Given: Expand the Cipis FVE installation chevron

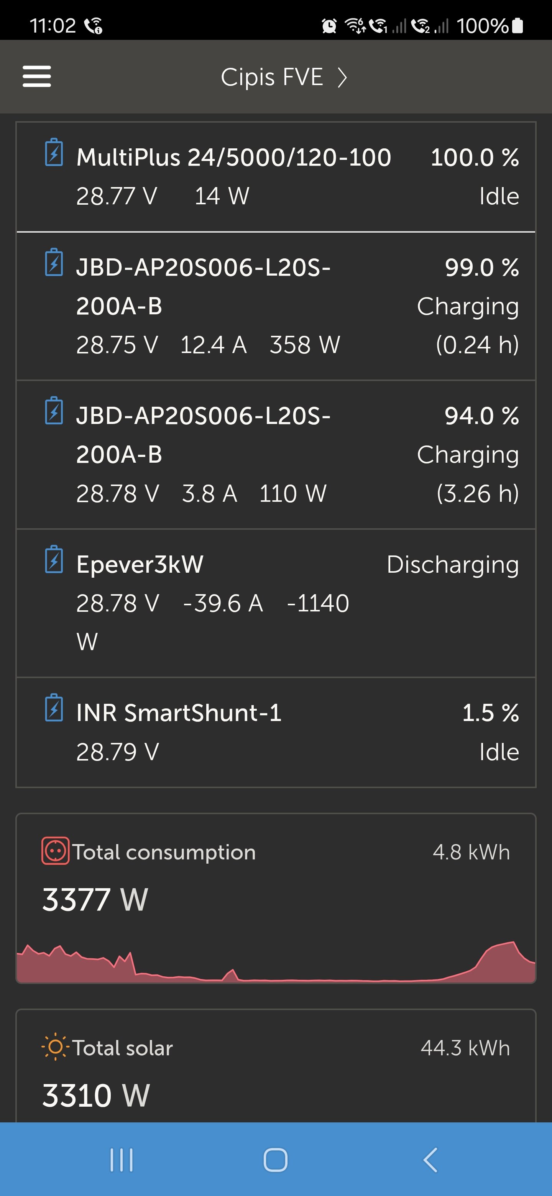Looking at the screenshot, I should [342, 77].
